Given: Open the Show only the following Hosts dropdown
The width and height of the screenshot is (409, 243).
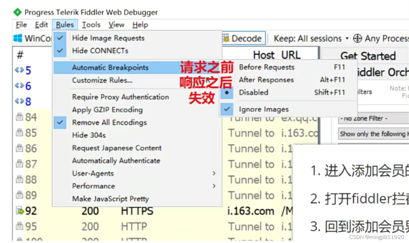Looking at the screenshot, I should [373, 134].
